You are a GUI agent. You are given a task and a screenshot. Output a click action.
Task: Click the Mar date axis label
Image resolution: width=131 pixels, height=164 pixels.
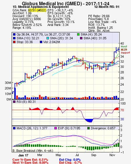[40, 155]
